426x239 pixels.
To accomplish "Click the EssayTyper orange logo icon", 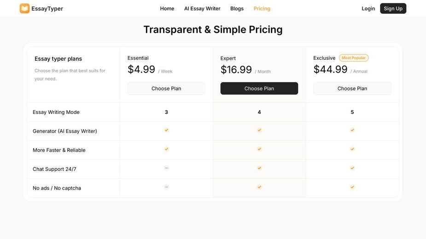I will coord(24,8).
